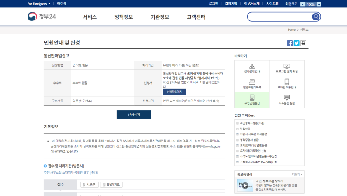Open 발급프린터목록 shortcut

coord(252,84)
